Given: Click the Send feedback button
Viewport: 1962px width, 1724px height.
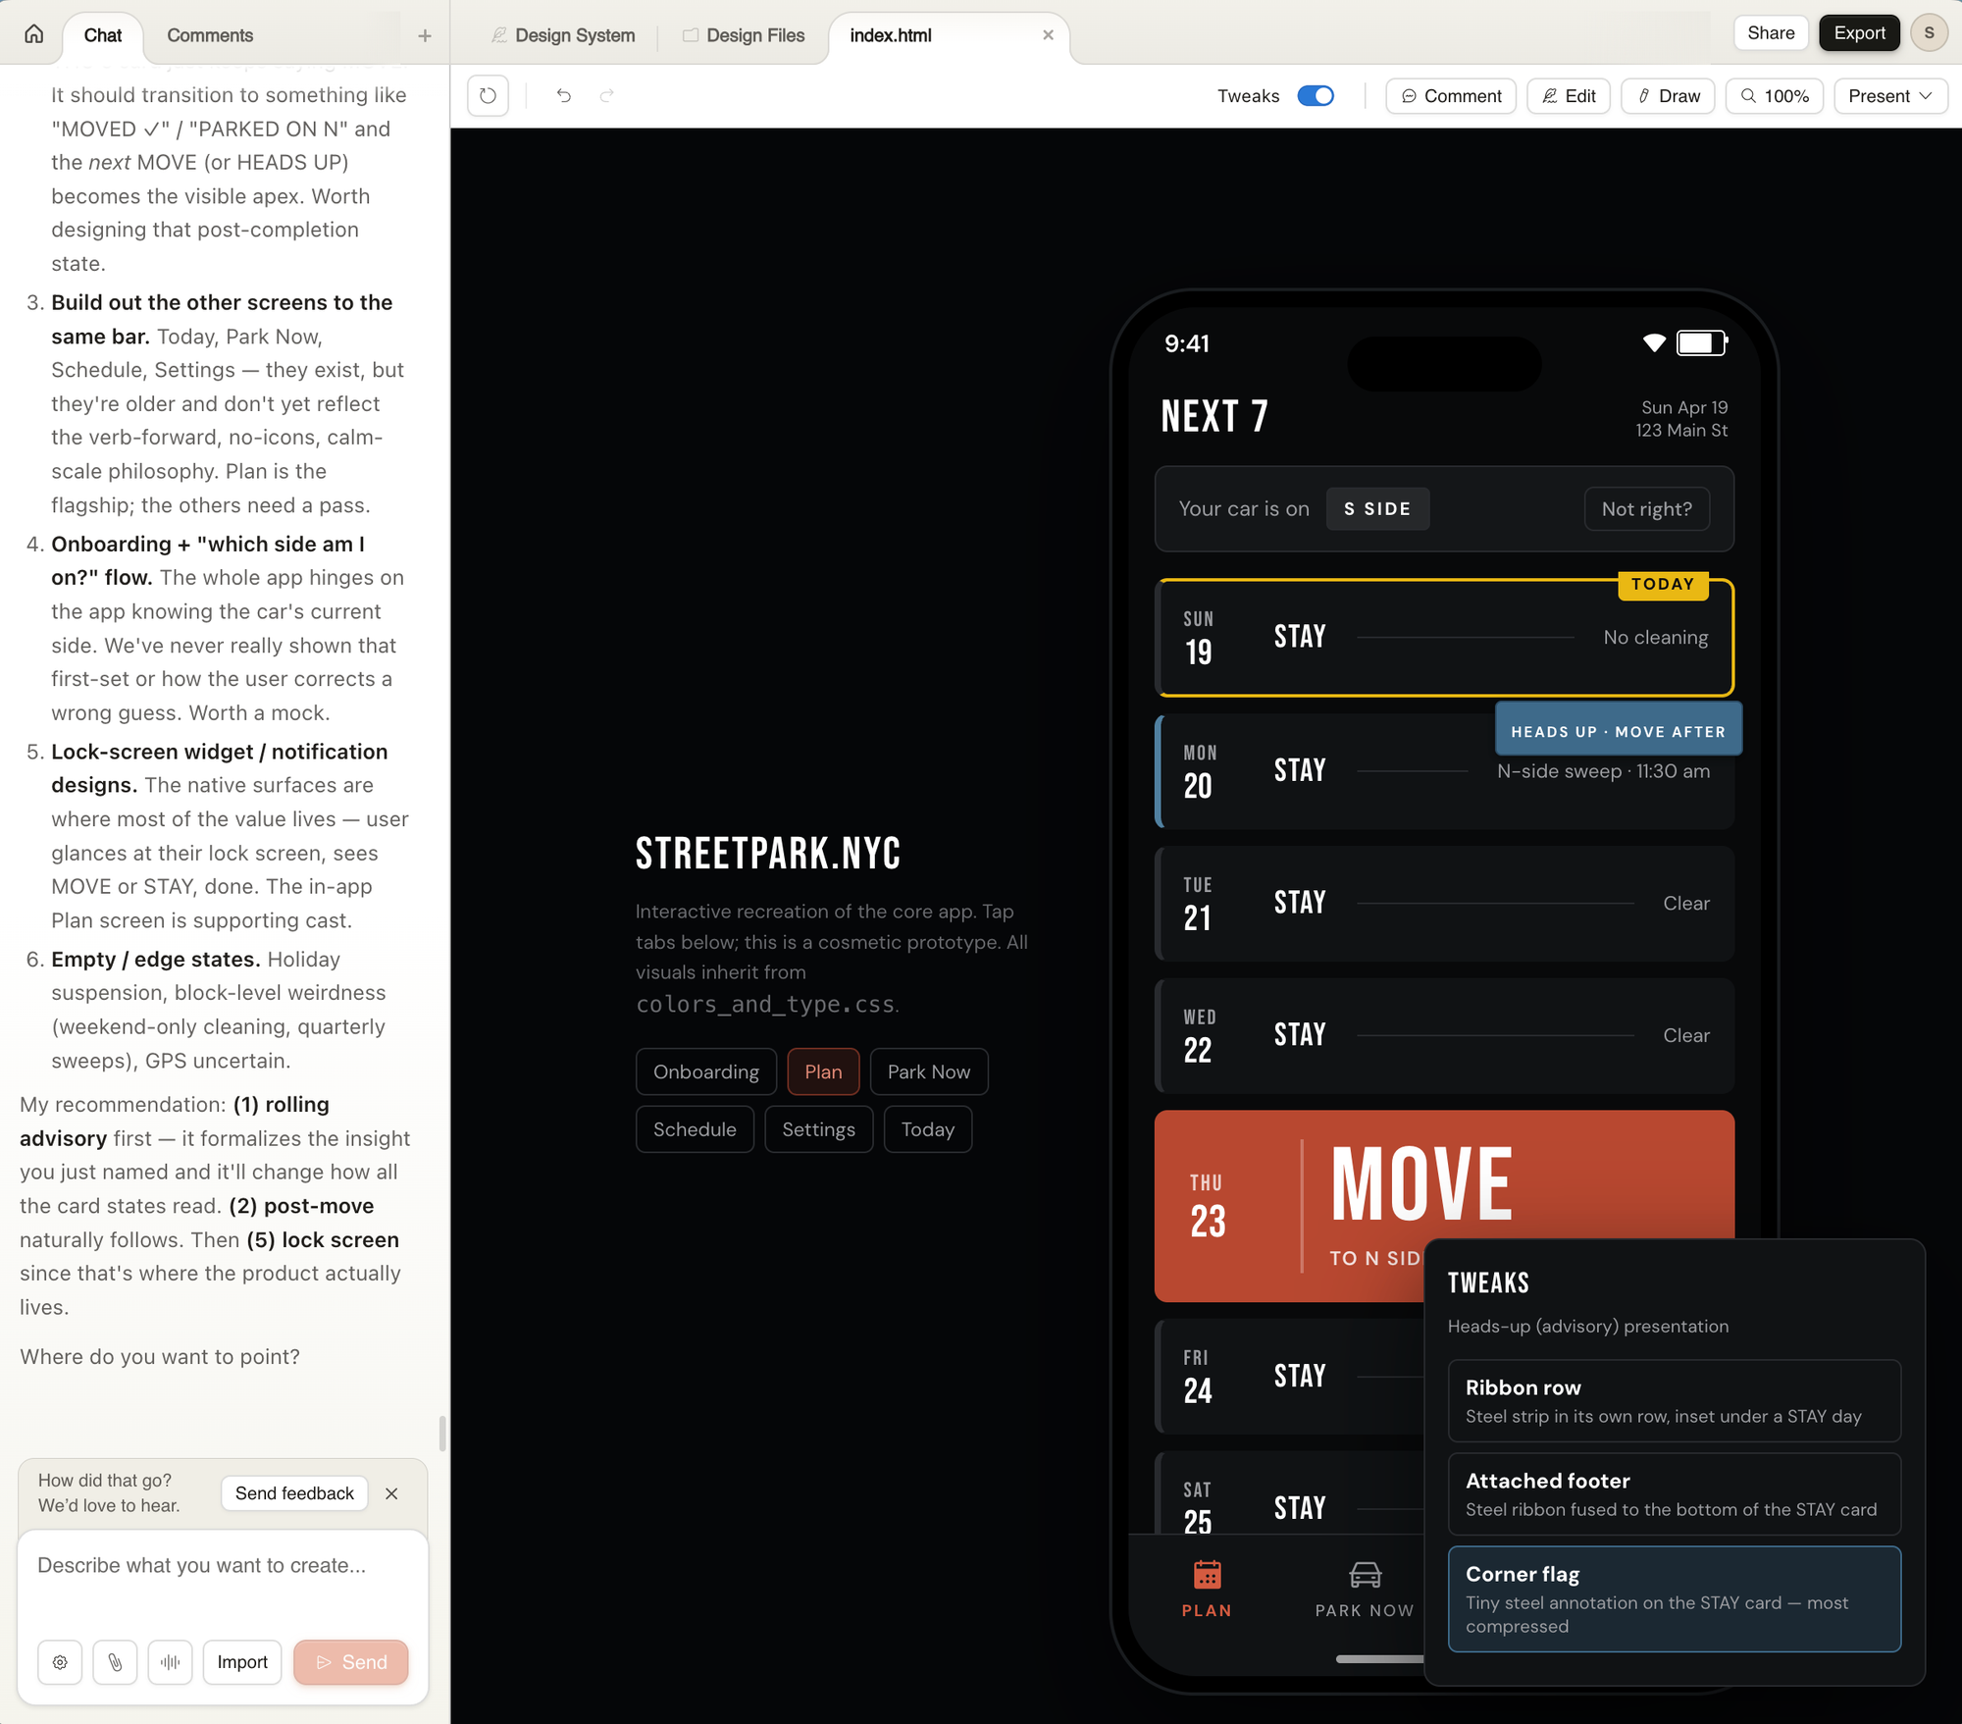Looking at the screenshot, I should pyautogui.click(x=293, y=1492).
